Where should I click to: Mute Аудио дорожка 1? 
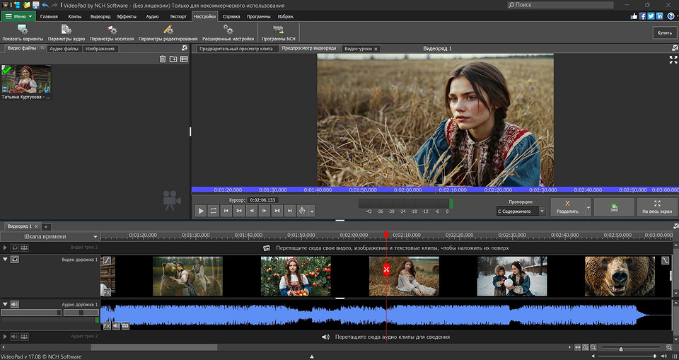[x=15, y=305]
